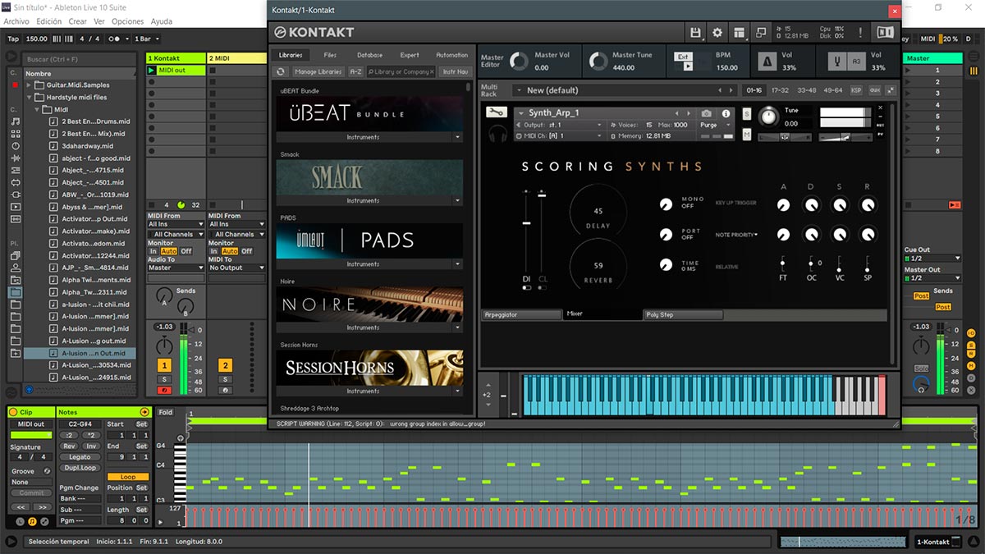Set track 1 Monitor to In
Screen dimensions: 985x554
tap(153, 251)
